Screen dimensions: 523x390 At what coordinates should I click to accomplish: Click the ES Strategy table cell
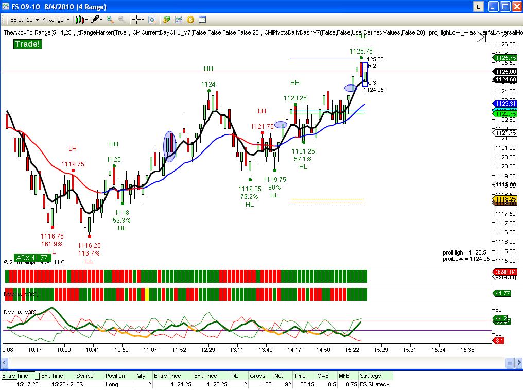[x=375, y=385]
